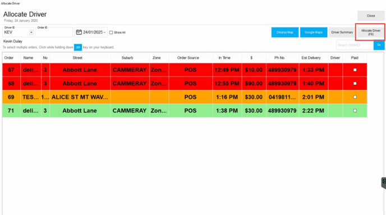Focus the Order ID input field
Screen dimensions: 386x215
[x=54, y=32]
